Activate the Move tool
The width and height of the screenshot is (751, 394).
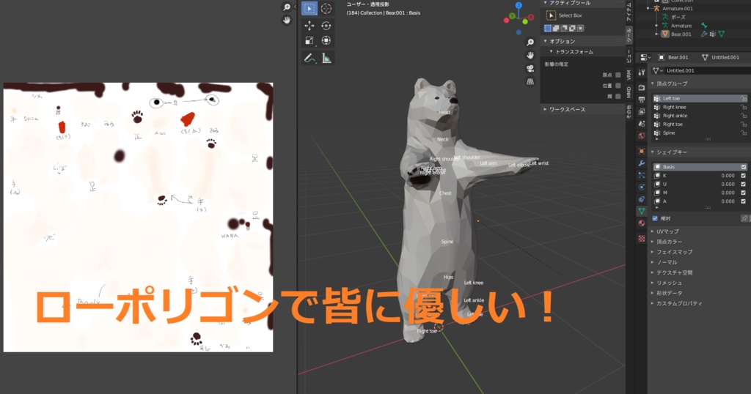tap(309, 26)
